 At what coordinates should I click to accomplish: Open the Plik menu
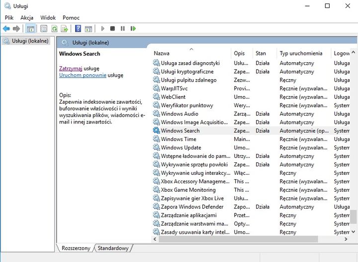coord(9,17)
